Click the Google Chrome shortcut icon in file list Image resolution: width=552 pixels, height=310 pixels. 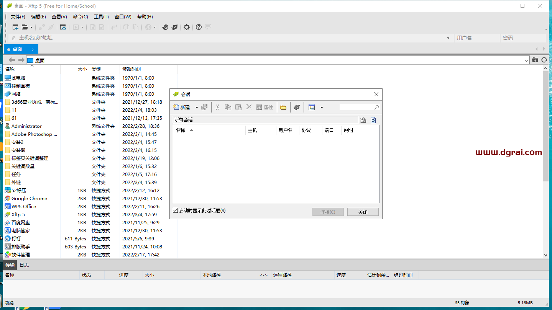(x=7, y=199)
